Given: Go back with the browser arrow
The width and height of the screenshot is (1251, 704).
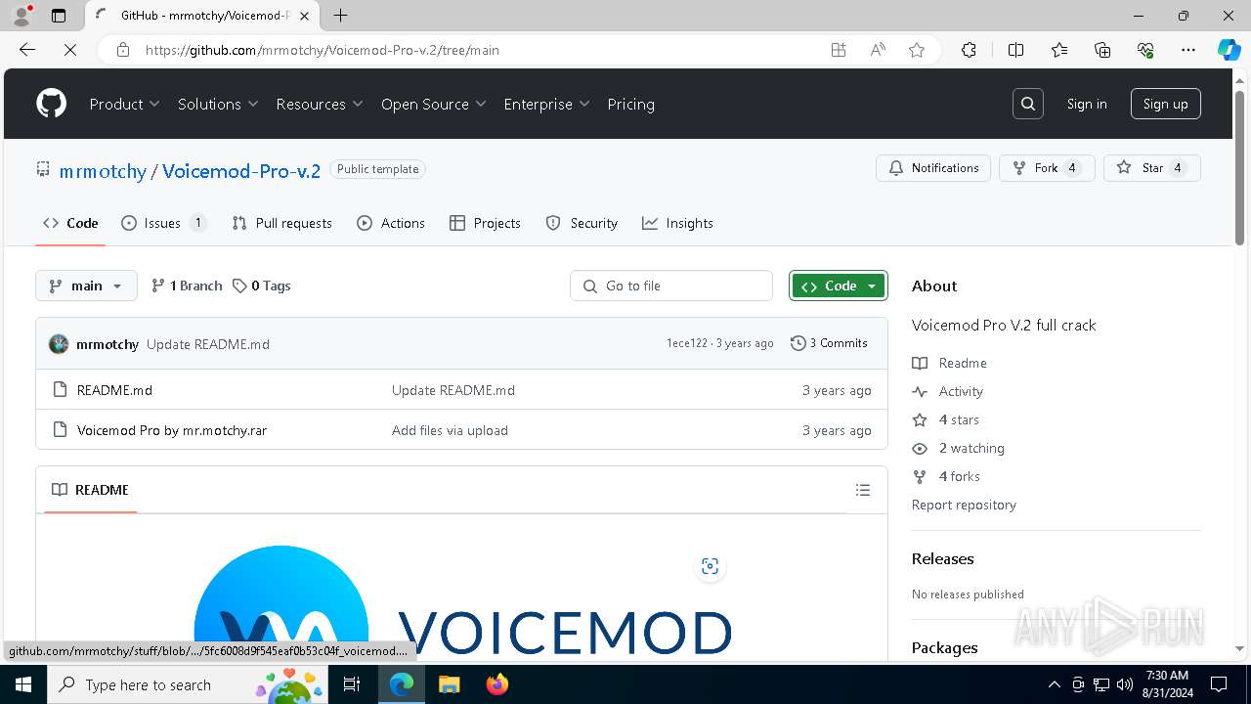Looking at the screenshot, I should tap(27, 50).
